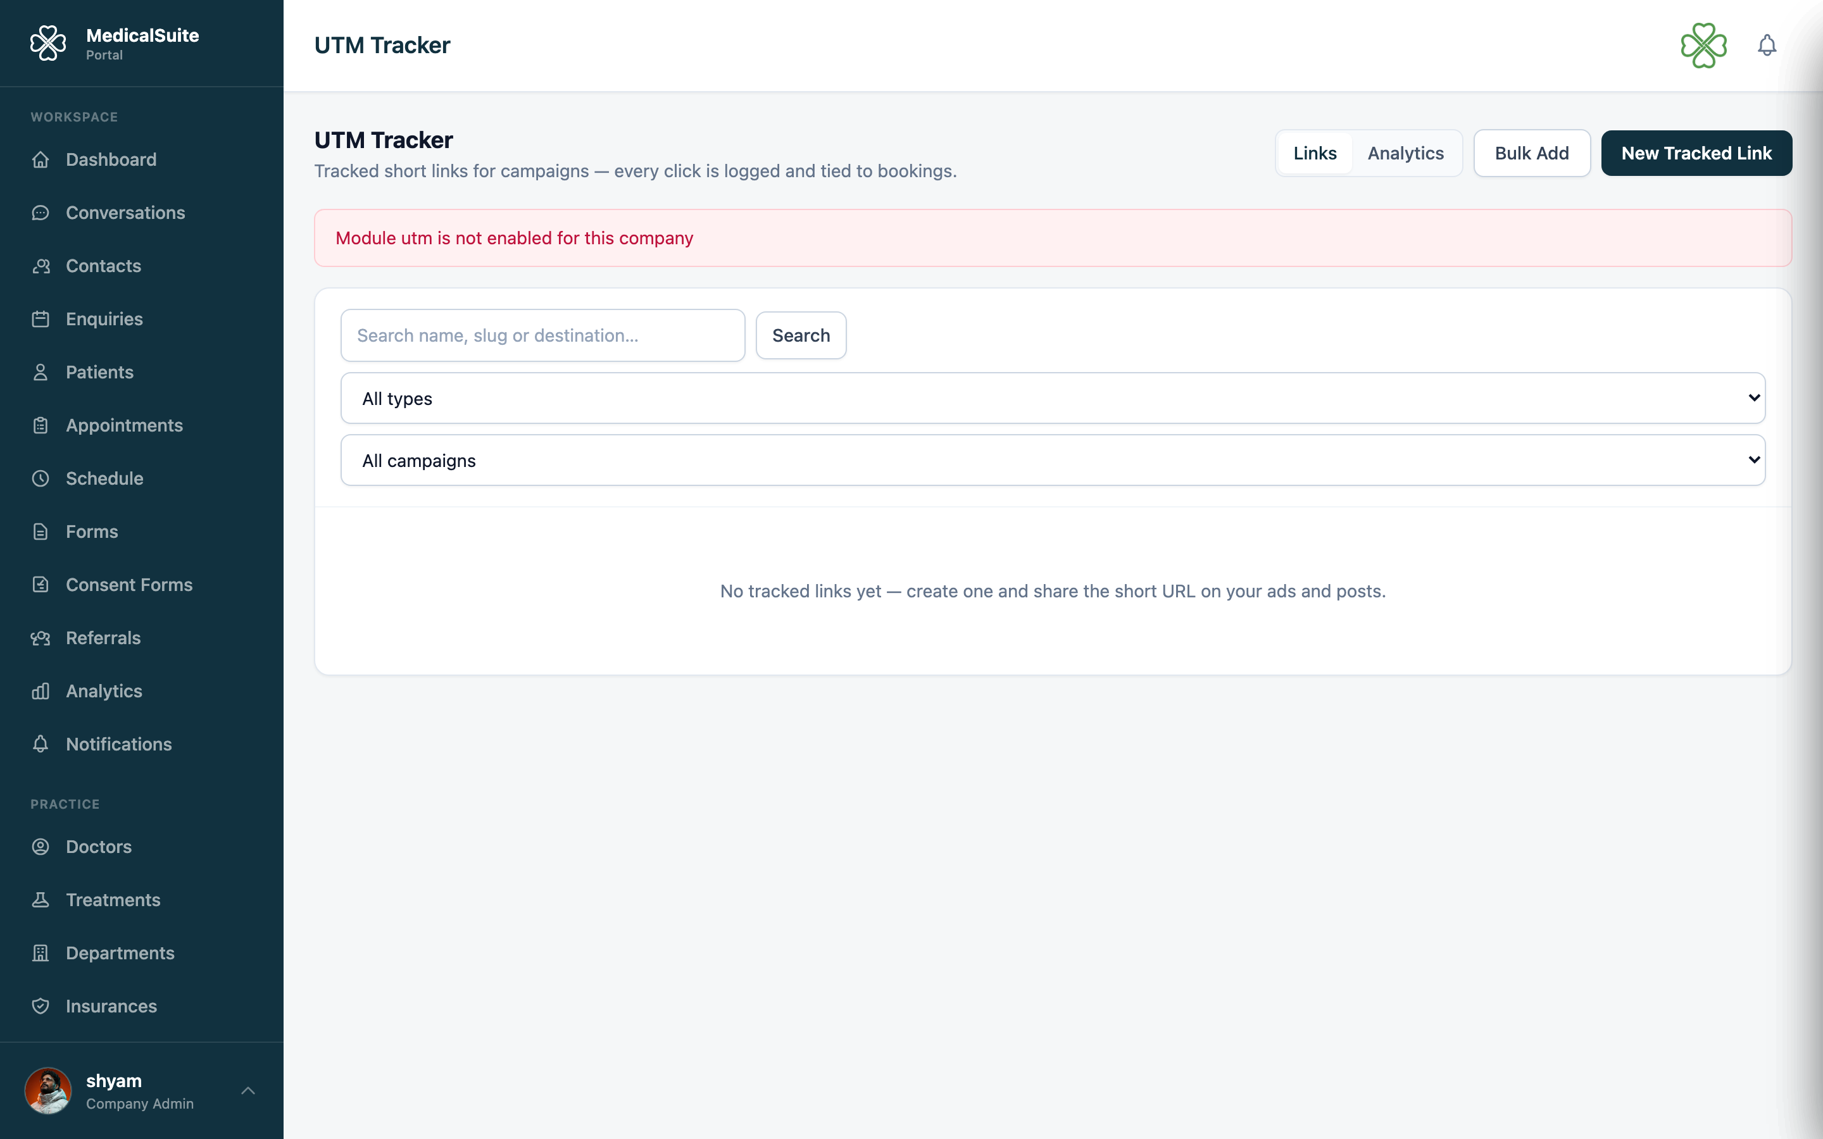Click the green clover logo in header
Screen dimensions: 1823x1139
tap(1704, 45)
